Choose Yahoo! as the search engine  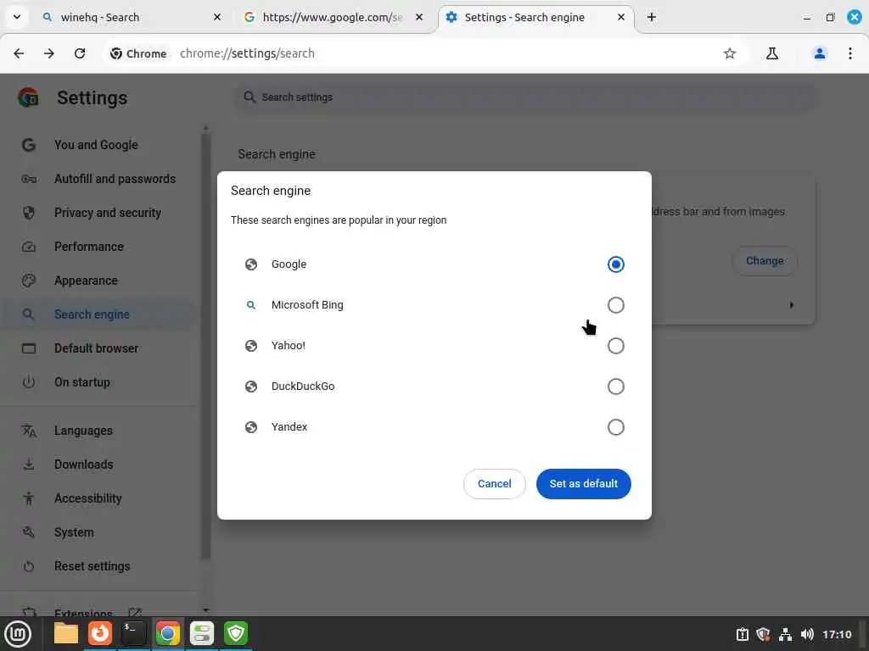click(615, 346)
